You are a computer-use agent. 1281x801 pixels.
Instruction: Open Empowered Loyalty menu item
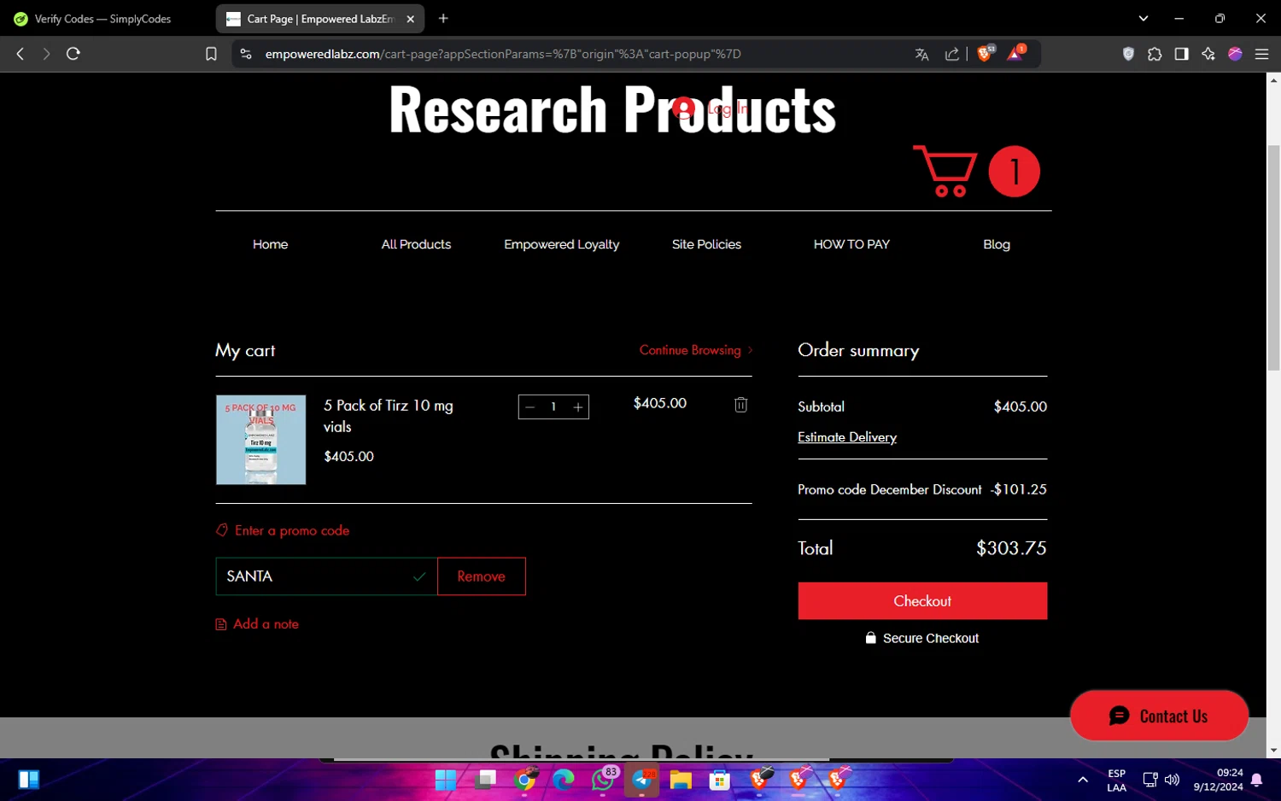point(562,244)
